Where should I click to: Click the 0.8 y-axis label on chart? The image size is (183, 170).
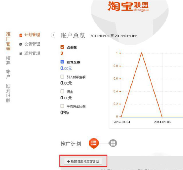point(116,66)
